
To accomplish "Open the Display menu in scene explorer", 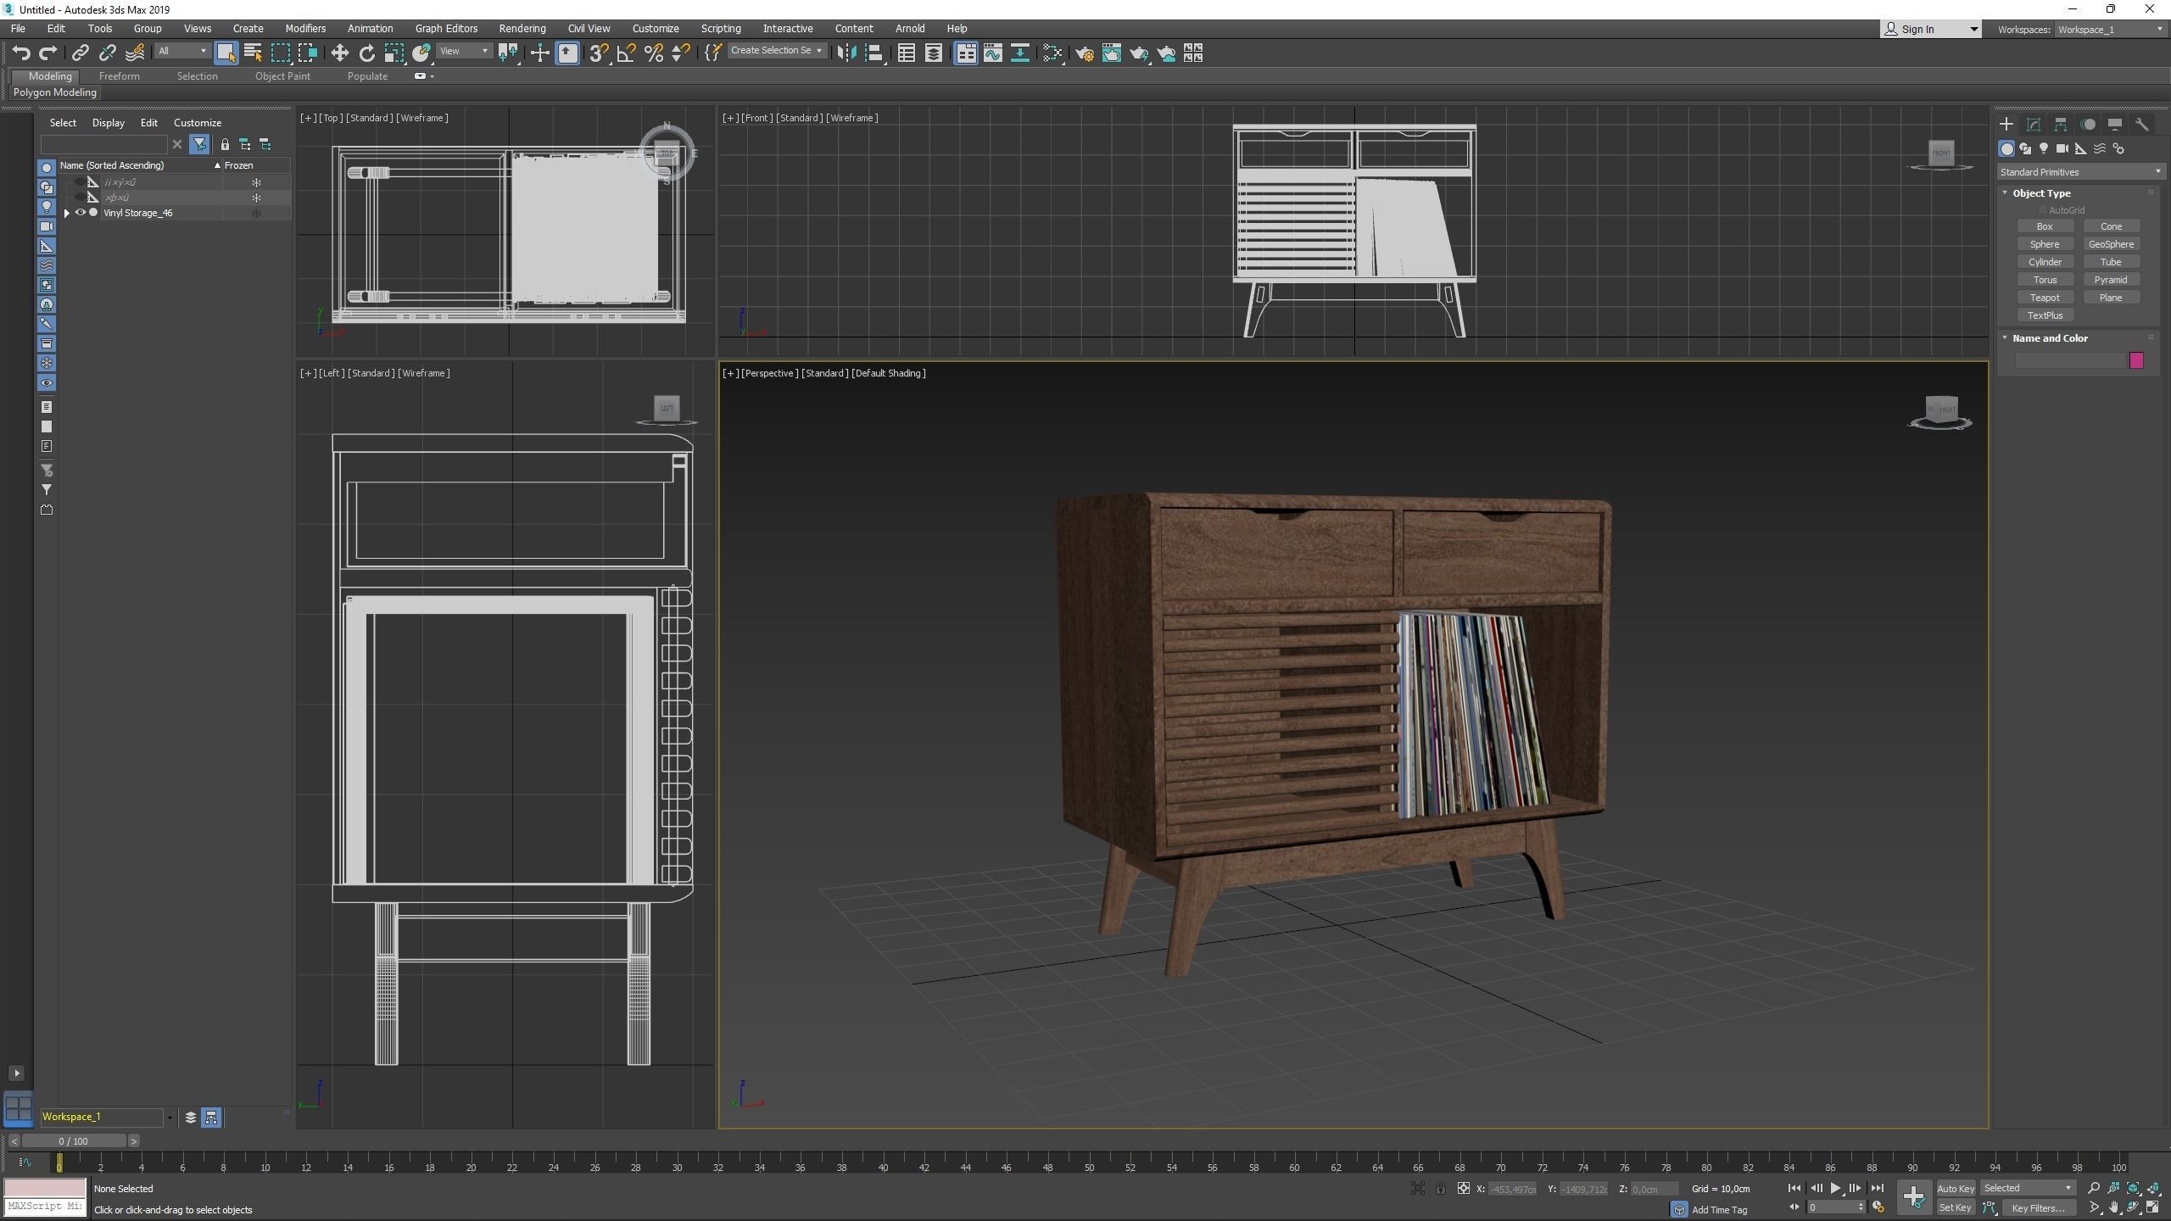I will tap(108, 123).
